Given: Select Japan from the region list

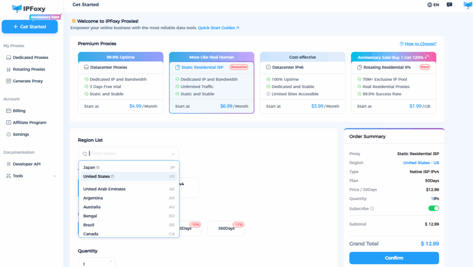Looking at the screenshot, I should point(89,167).
